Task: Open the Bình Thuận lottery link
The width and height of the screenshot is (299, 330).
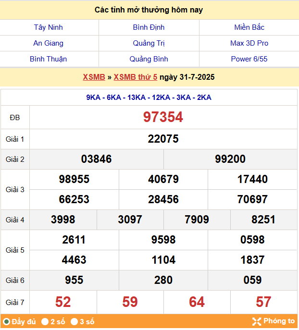Action: (48, 59)
